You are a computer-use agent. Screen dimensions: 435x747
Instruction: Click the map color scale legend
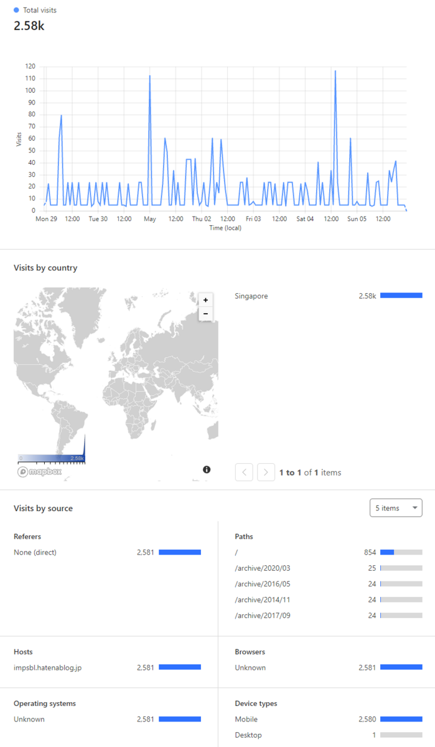click(51, 458)
